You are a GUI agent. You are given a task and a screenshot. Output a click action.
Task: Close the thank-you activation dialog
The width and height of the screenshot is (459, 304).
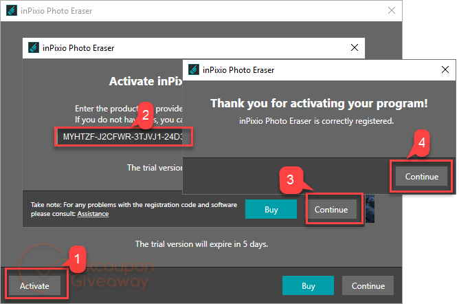(x=445, y=69)
